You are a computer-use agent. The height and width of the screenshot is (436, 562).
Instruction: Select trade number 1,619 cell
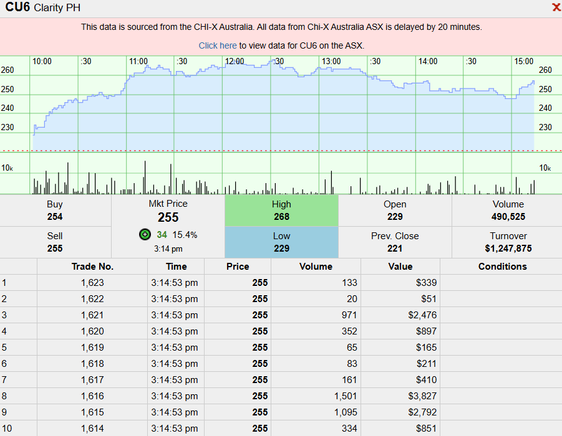[92, 348]
